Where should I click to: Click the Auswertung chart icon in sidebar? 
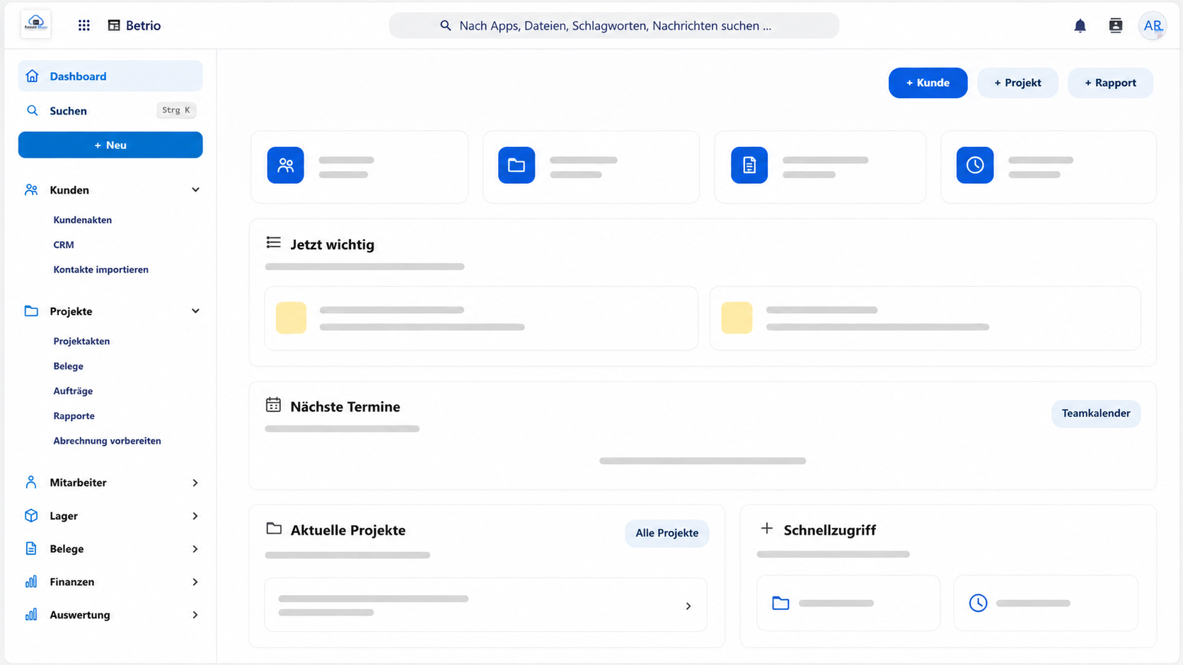click(31, 615)
